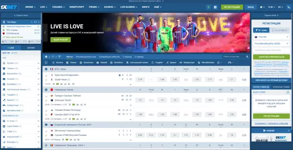The height and width of the screenshot is (150, 293).
Task: Open the RU language dropdown
Action: click(x=280, y=7)
